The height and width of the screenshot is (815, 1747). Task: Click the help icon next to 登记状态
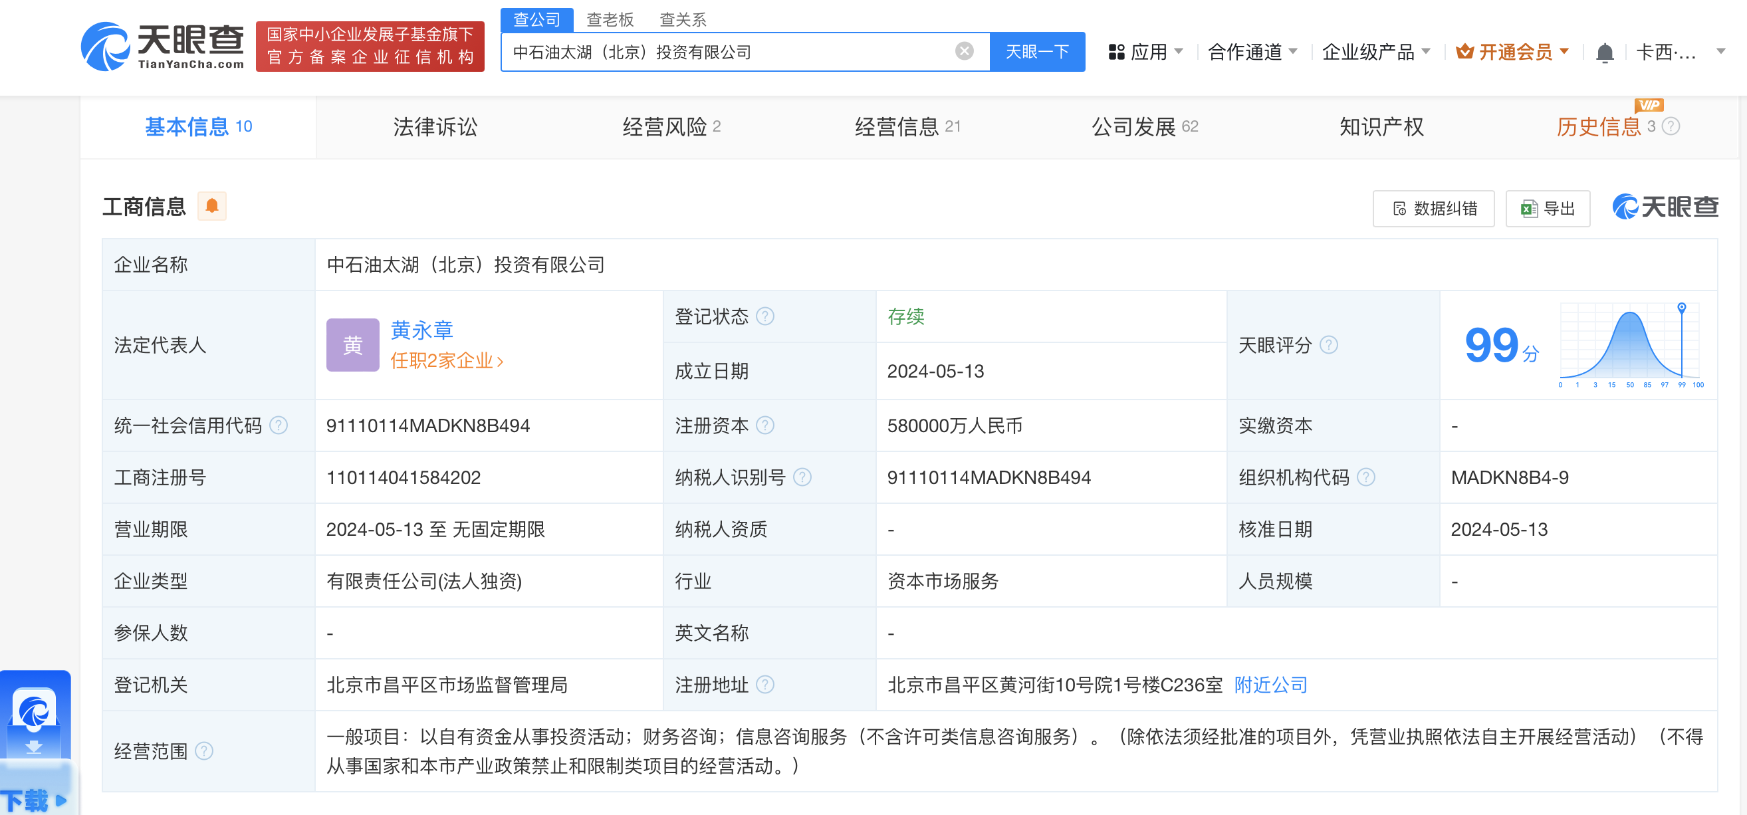[765, 316]
